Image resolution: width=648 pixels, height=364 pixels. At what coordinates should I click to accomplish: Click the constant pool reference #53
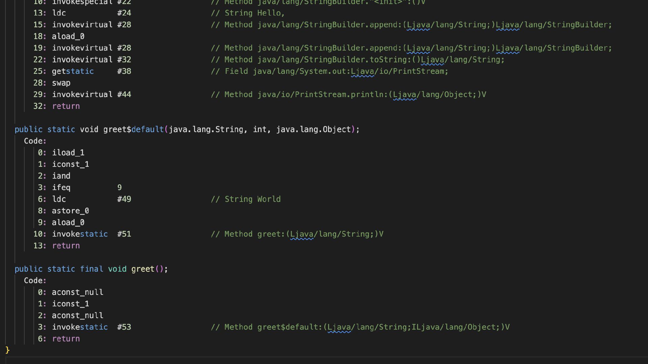(124, 327)
